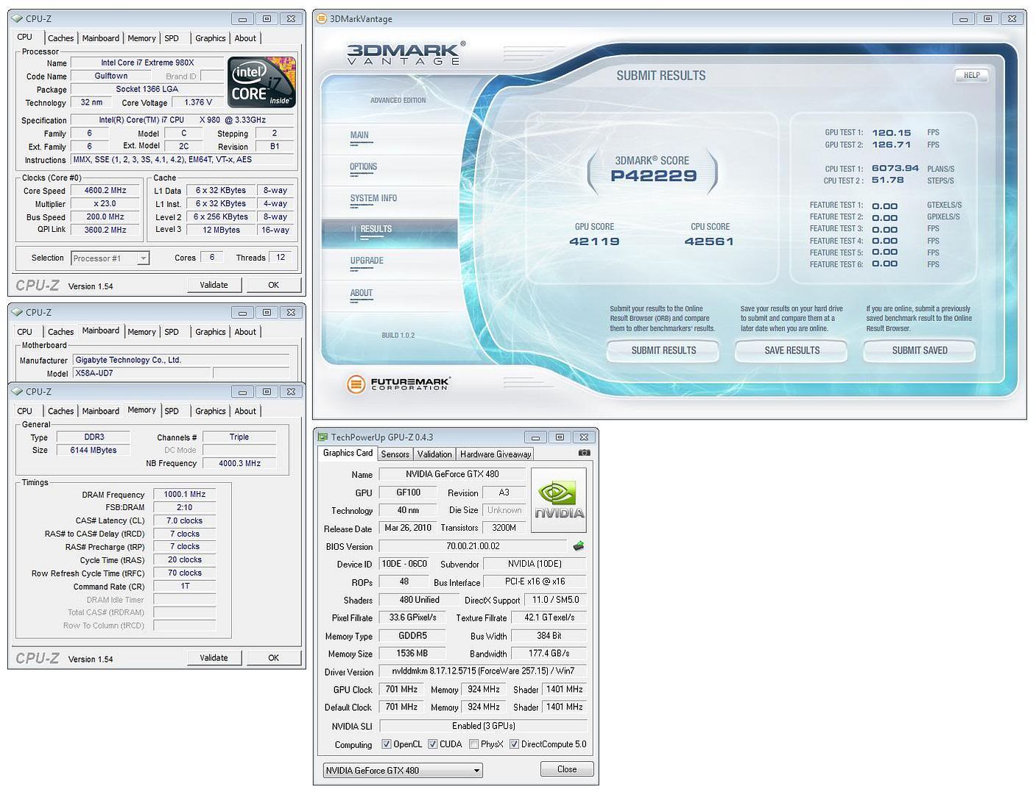
Task: Click OK in the CPU-Z Memory window
Action: pyautogui.click(x=273, y=658)
